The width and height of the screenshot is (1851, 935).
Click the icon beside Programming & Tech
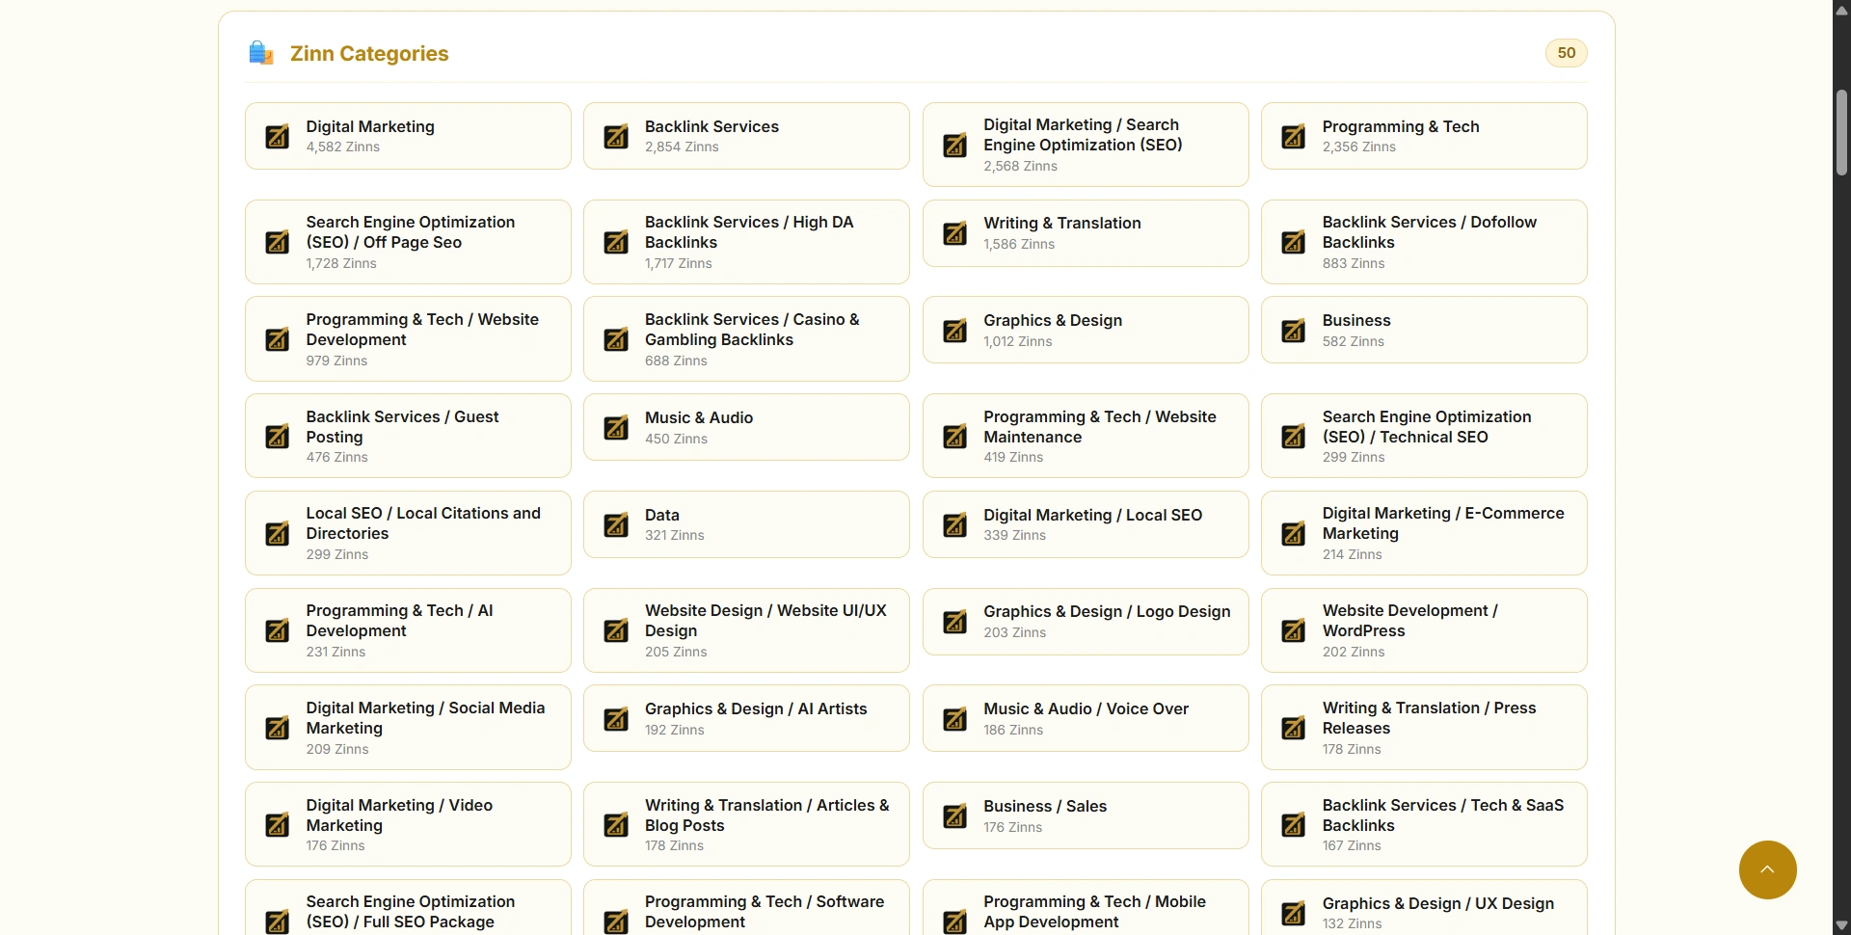pos(1294,137)
